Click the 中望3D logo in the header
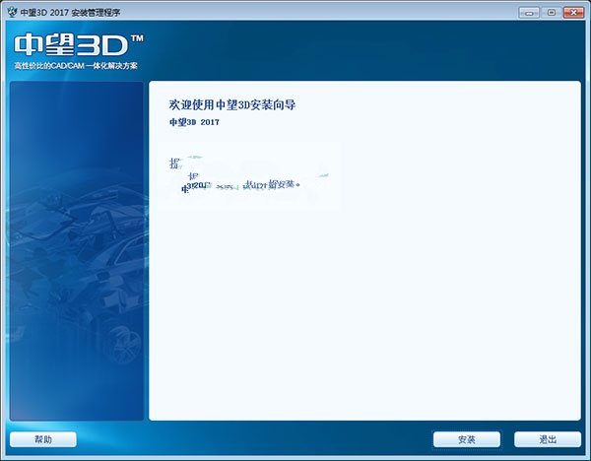591x461 pixels. (79, 45)
